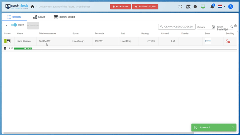Viewport: 240px width, 135px height.
Task: Click the timer icon before 14:10
Action: pos(5,48)
